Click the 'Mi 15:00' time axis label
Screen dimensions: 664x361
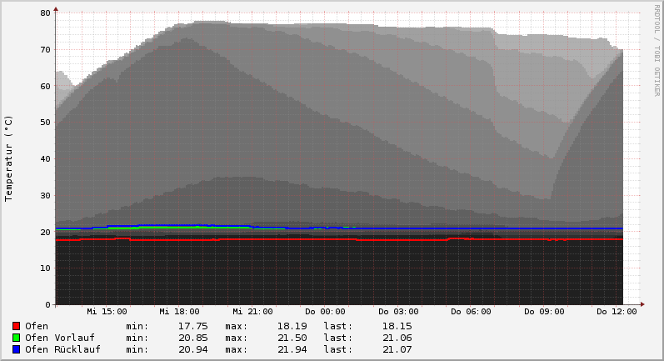click(107, 312)
